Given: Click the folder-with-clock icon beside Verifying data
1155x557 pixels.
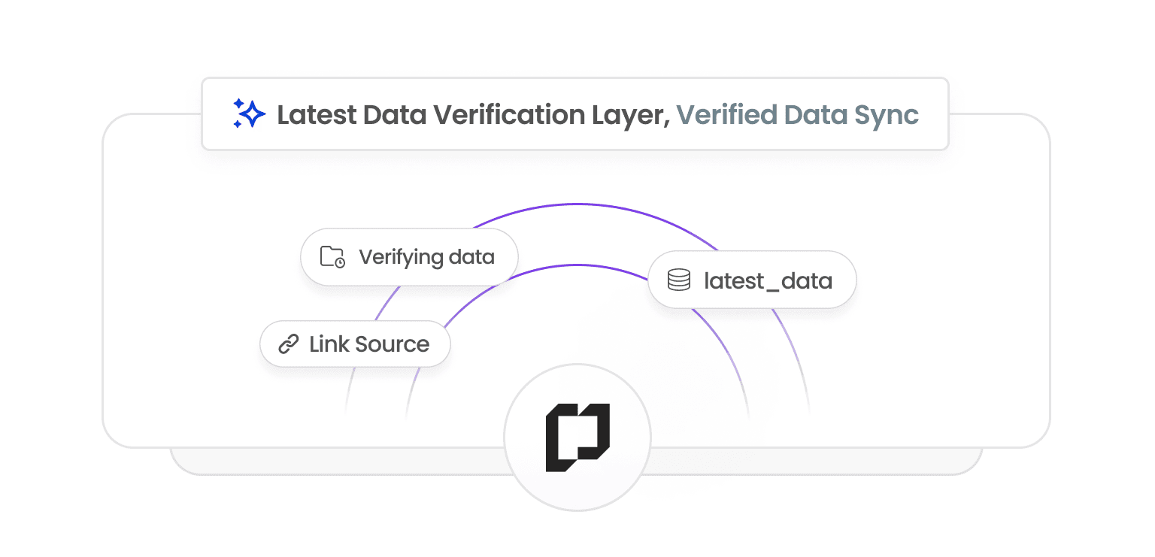Looking at the screenshot, I should (332, 257).
